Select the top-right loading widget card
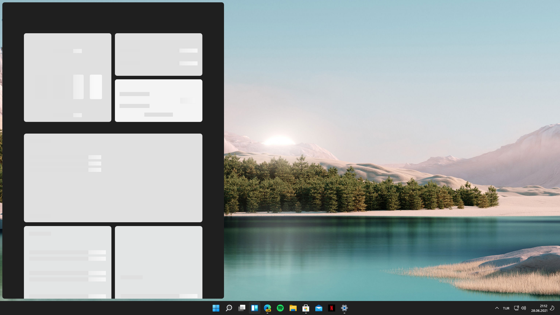 pyautogui.click(x=158, y=55)
